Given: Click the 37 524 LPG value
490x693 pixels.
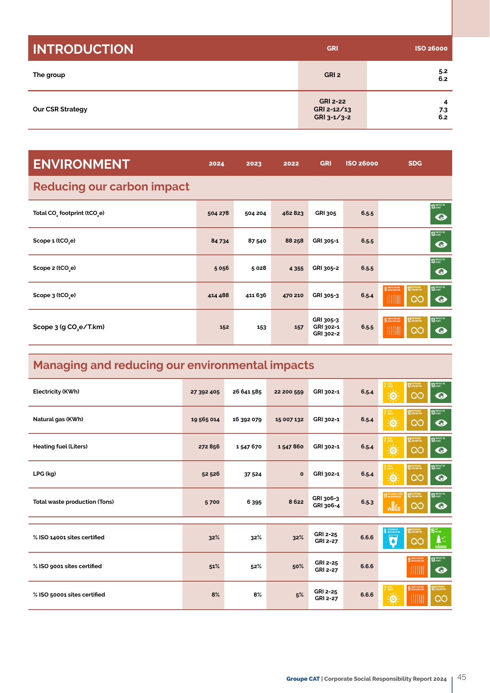Looking at the screenshot, I should tap(253, 474).
